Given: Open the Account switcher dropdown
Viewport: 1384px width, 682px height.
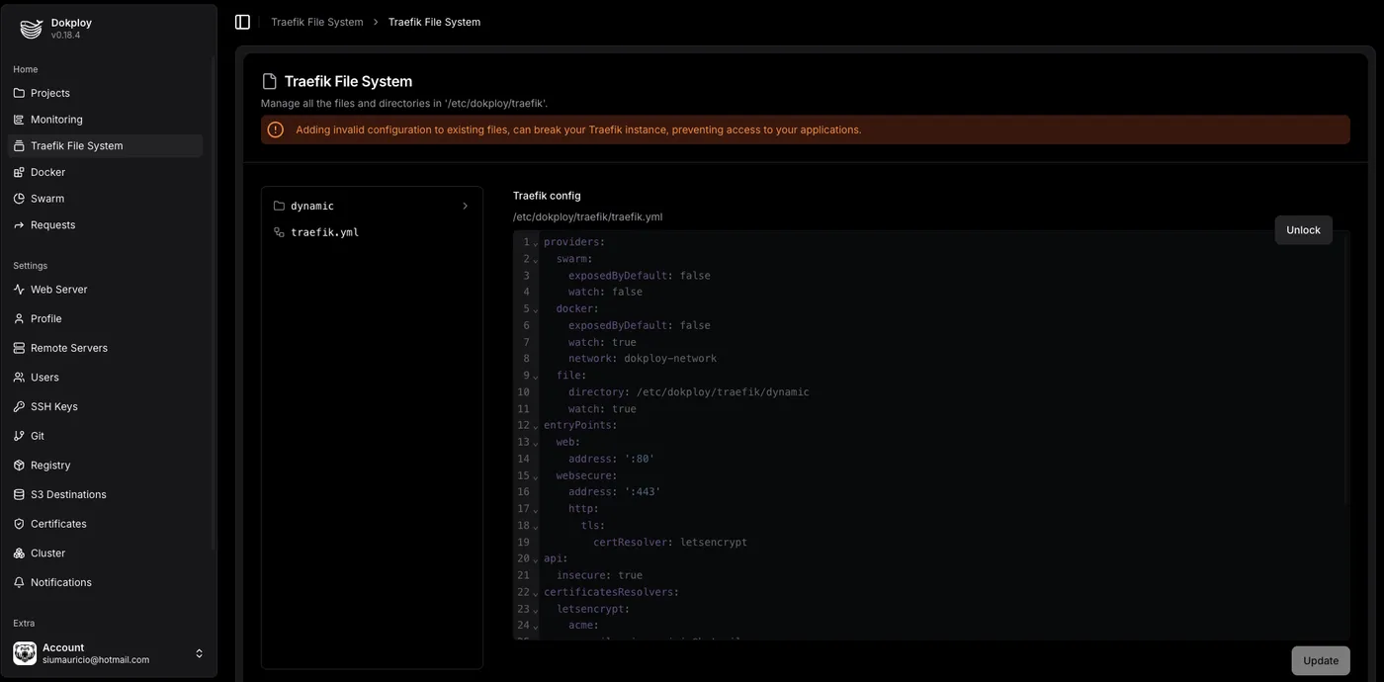Looking at the screenshot, I should coord(199,653).
